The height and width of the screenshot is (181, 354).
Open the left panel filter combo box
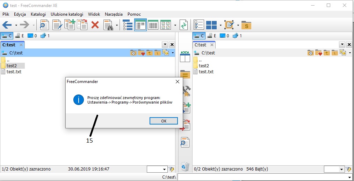pyautogui.click(x=157, y=169)
